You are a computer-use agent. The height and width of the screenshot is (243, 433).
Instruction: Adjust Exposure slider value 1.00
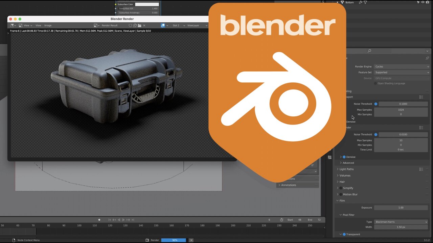[401, 208]
